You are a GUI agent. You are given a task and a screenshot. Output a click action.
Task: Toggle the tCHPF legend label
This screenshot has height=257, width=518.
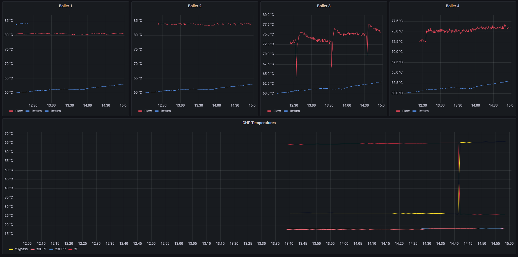[42, 249]
